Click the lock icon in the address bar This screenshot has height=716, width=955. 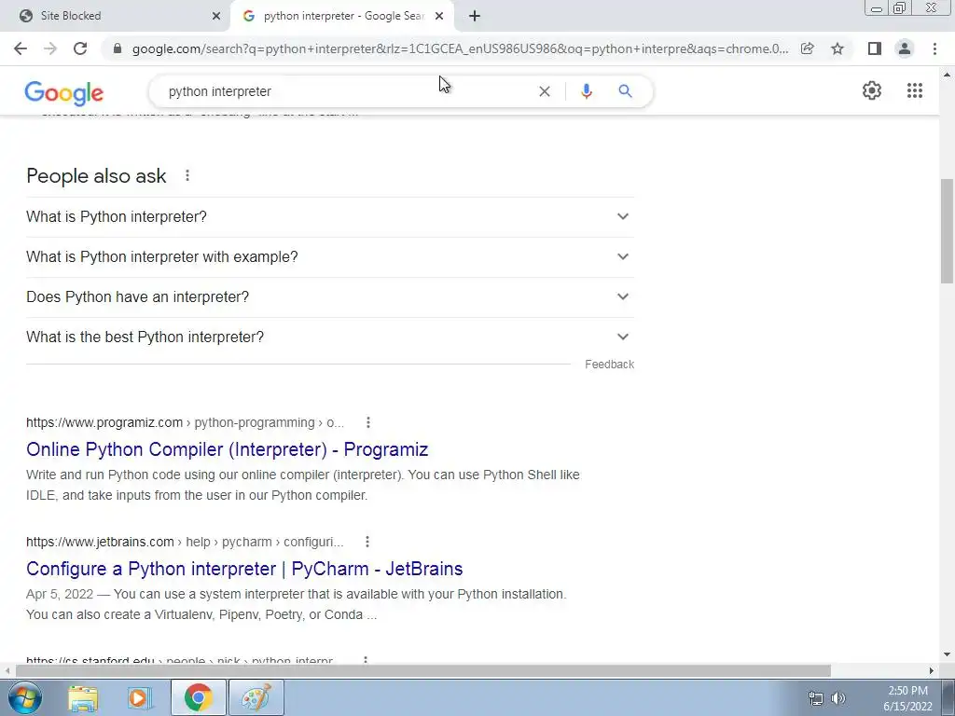point(118,48)
